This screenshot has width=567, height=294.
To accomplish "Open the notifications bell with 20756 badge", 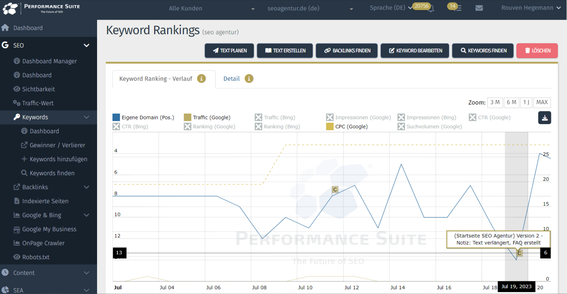I will (431, 9).
